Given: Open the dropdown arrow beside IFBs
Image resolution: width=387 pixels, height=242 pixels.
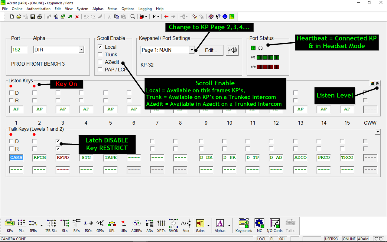Looking at the screenshot, I should tap(41, 226).
